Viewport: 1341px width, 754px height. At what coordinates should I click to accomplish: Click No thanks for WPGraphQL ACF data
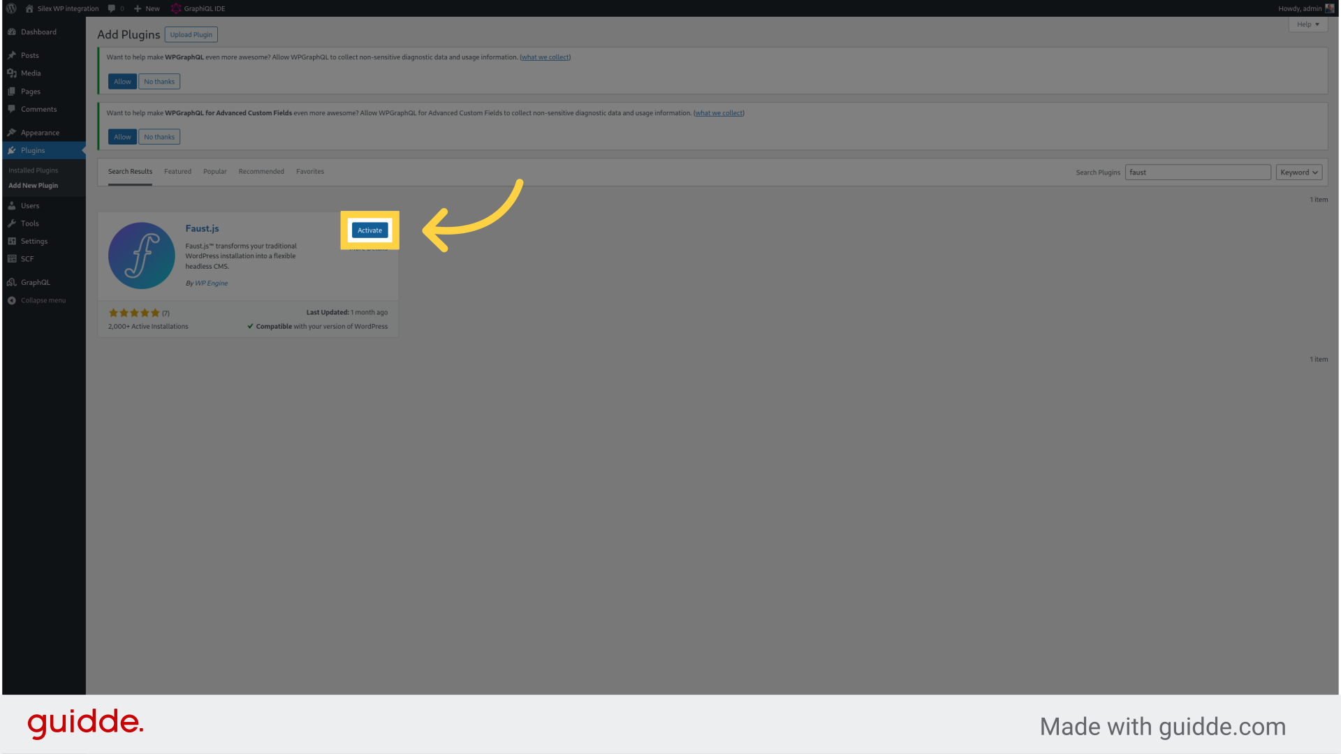click(x=159, y=136)
